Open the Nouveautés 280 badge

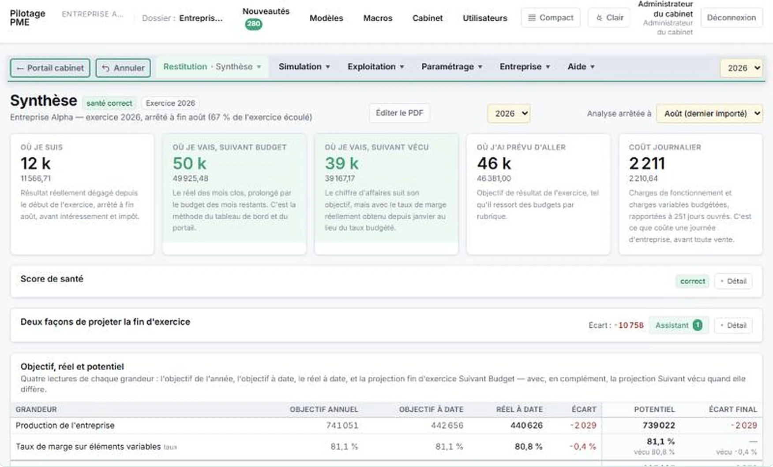pos(253,24)
